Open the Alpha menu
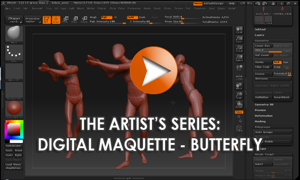300x180 pixels. coord(7,8)
